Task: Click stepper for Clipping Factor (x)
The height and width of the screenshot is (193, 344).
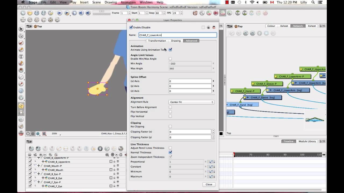Action: [x=213, y=132]
